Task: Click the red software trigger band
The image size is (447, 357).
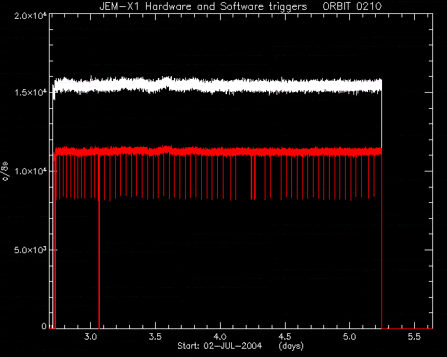Action: (217, 151)
